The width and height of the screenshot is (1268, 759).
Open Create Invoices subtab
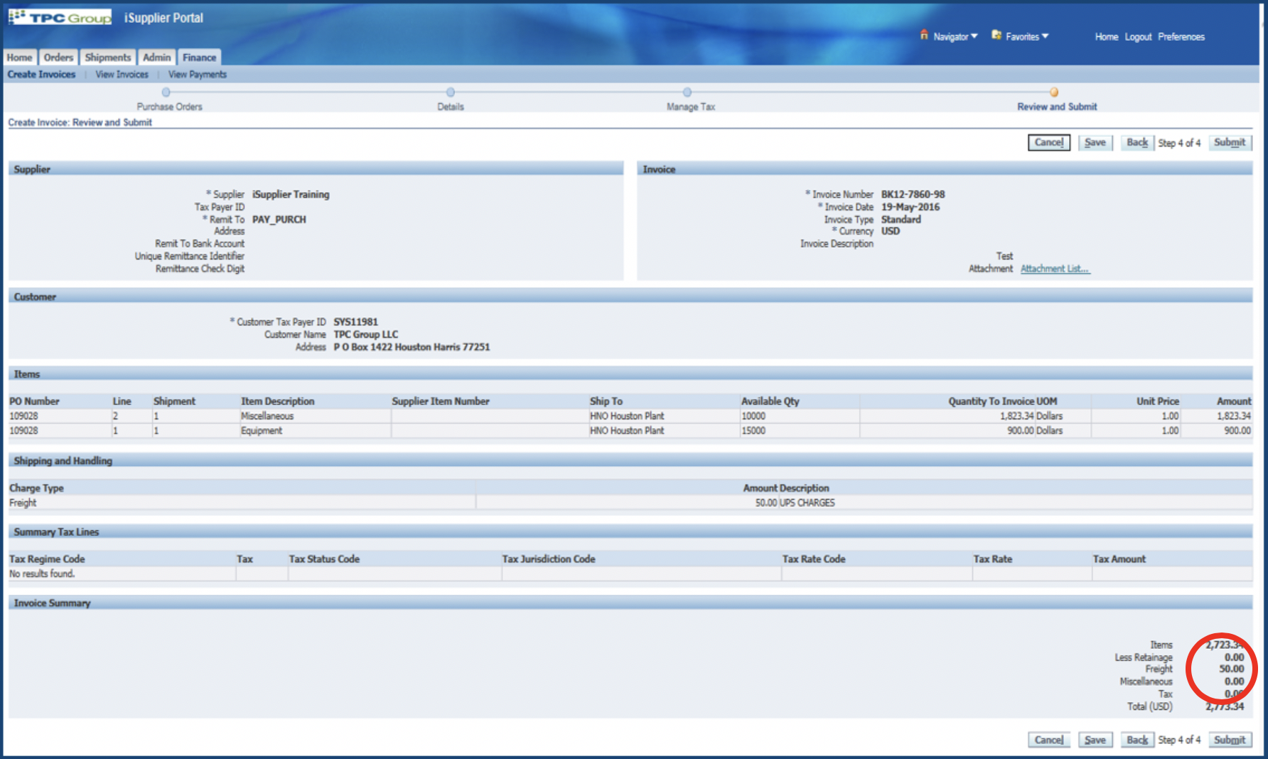pos(41,75)
